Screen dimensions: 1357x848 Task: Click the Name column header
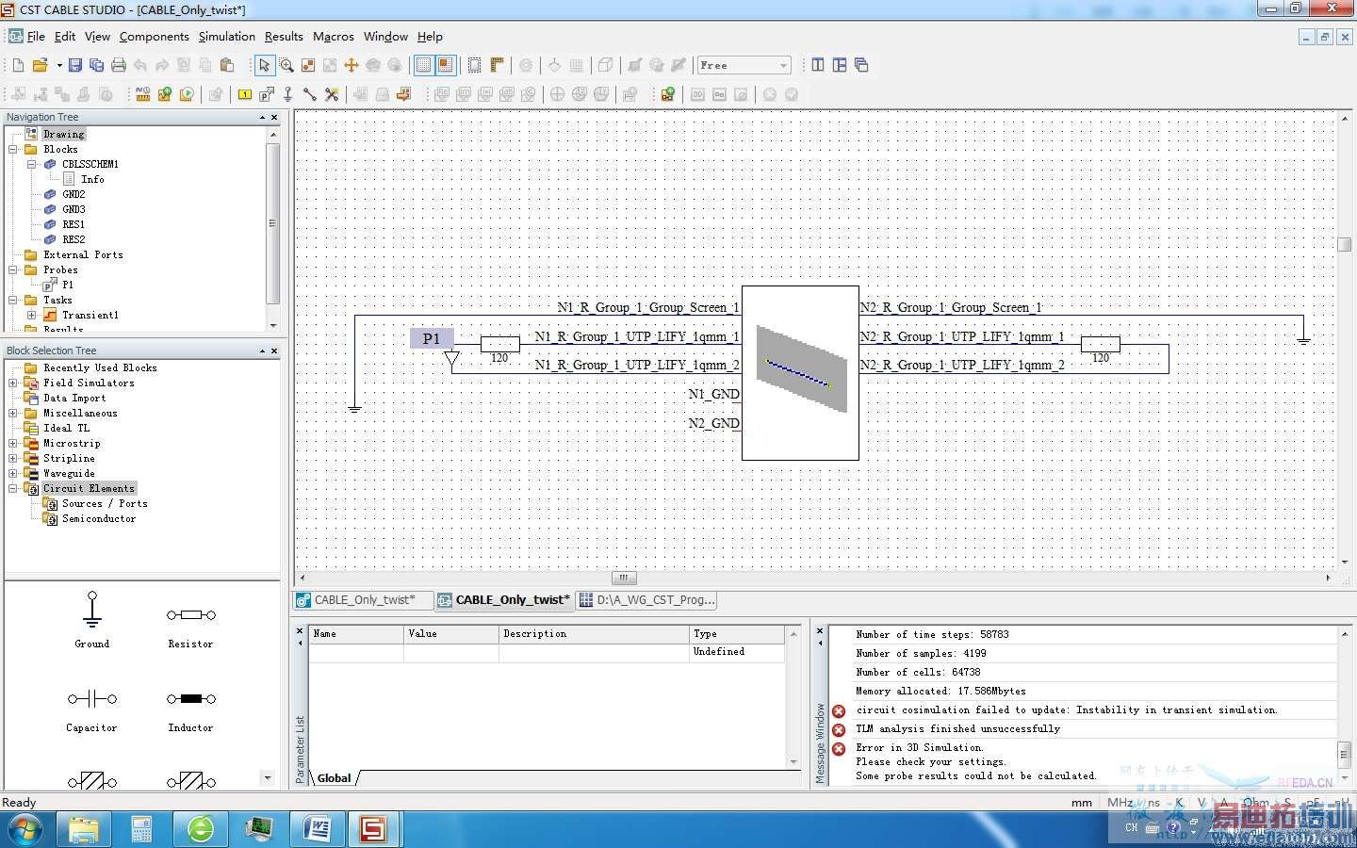356,634
